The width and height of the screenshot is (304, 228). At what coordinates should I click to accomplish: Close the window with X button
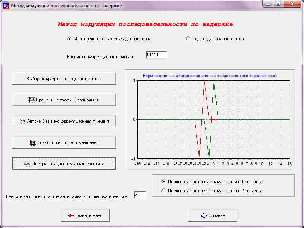(292, 4)
